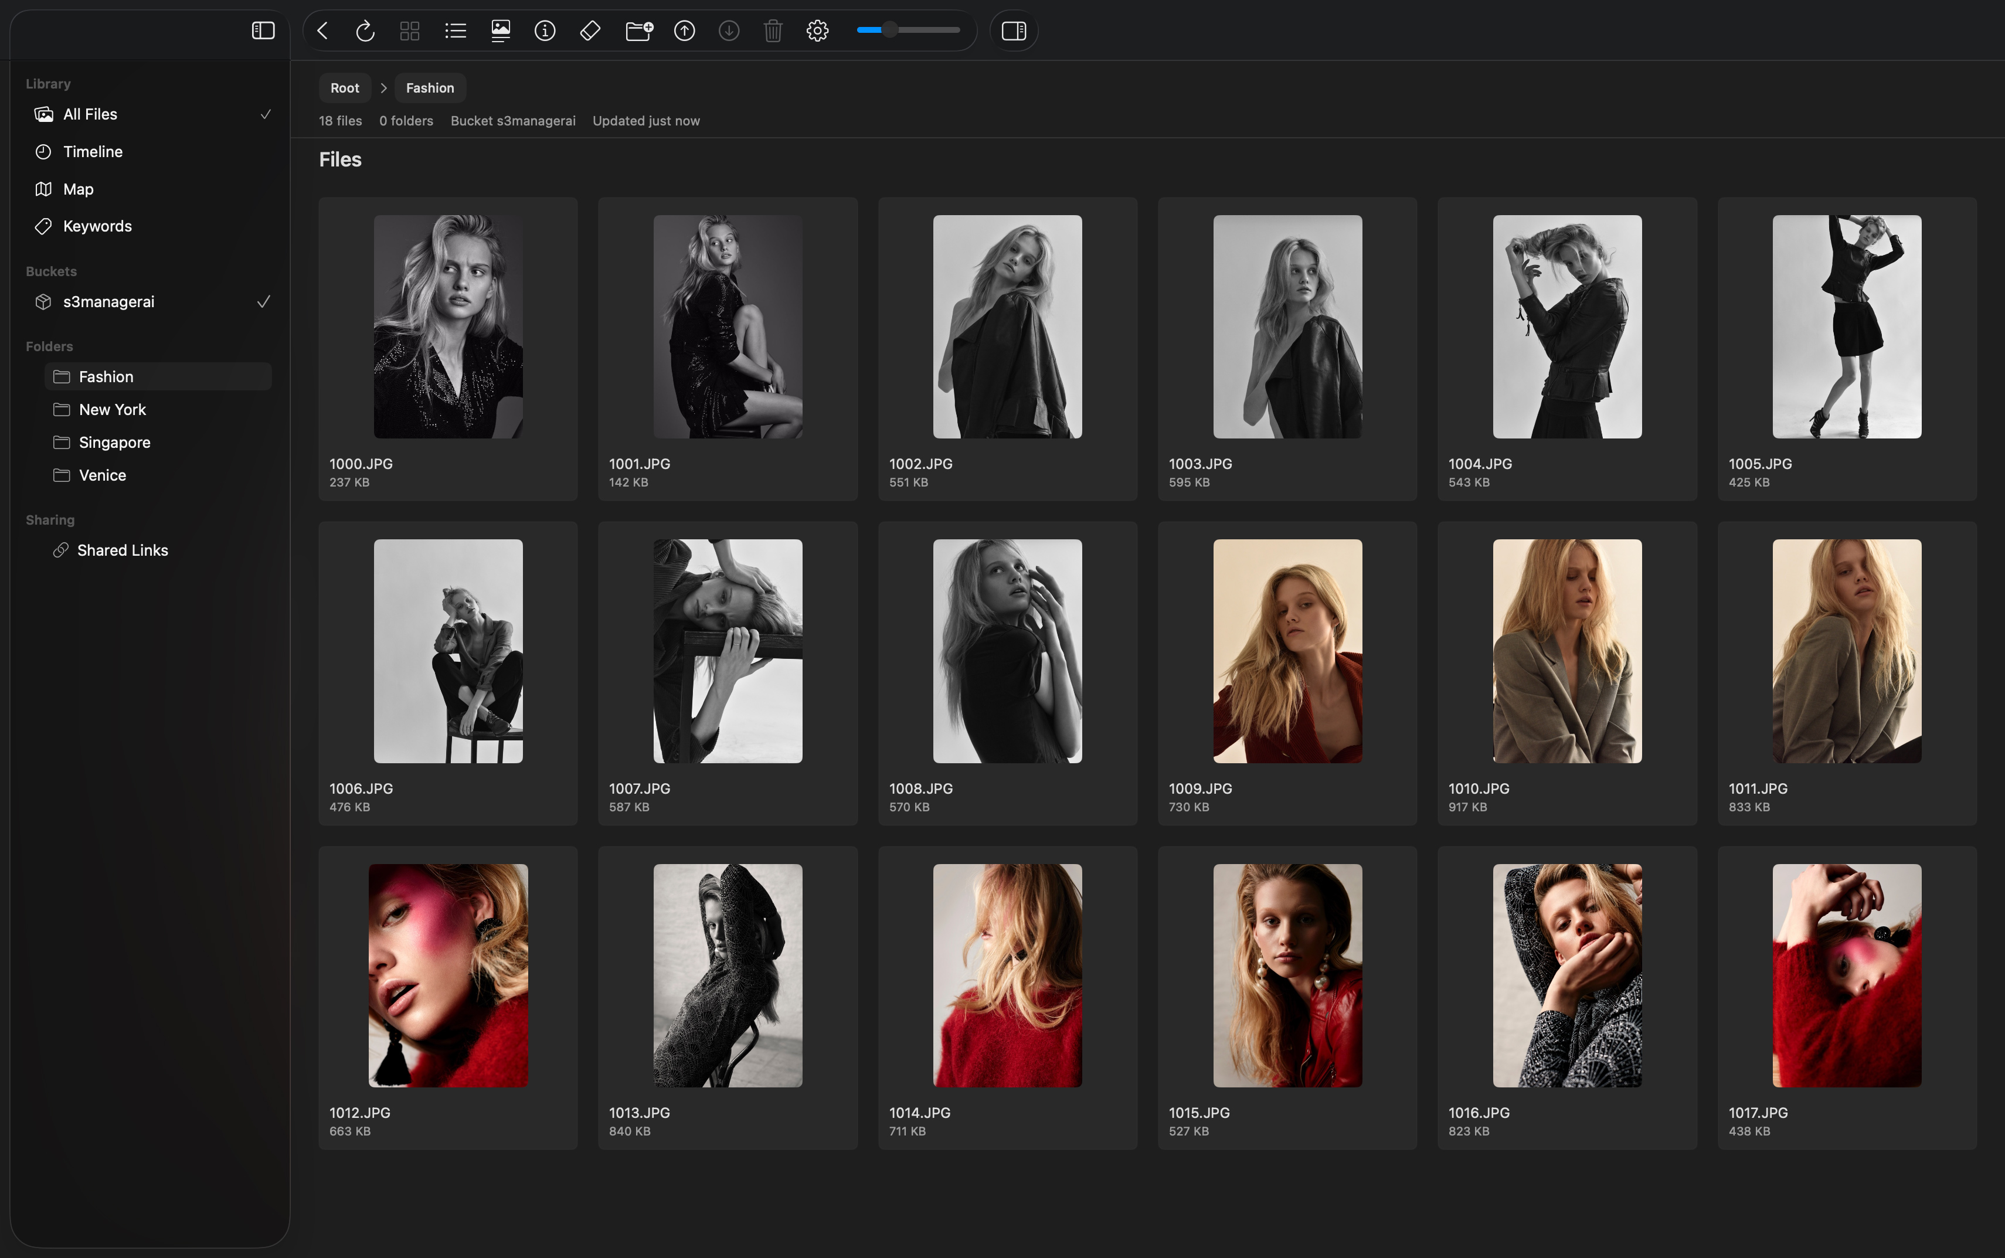Open the Venice folder
Screen dimensions: 2005x1258
[103, 475]
